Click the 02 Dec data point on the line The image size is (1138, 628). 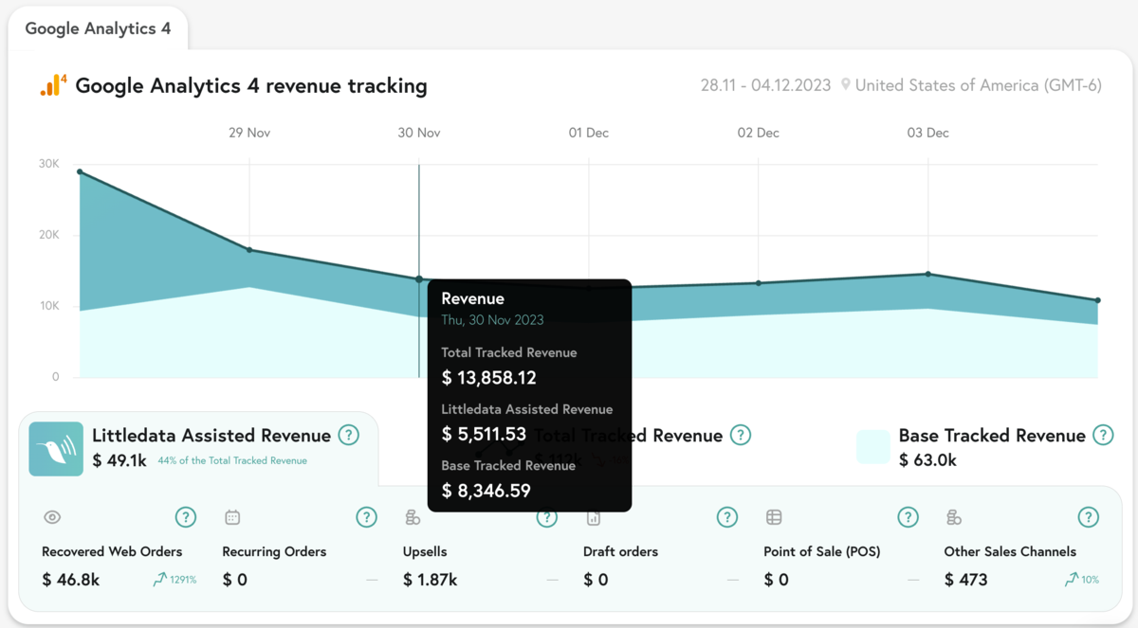(x=759, y=283)
